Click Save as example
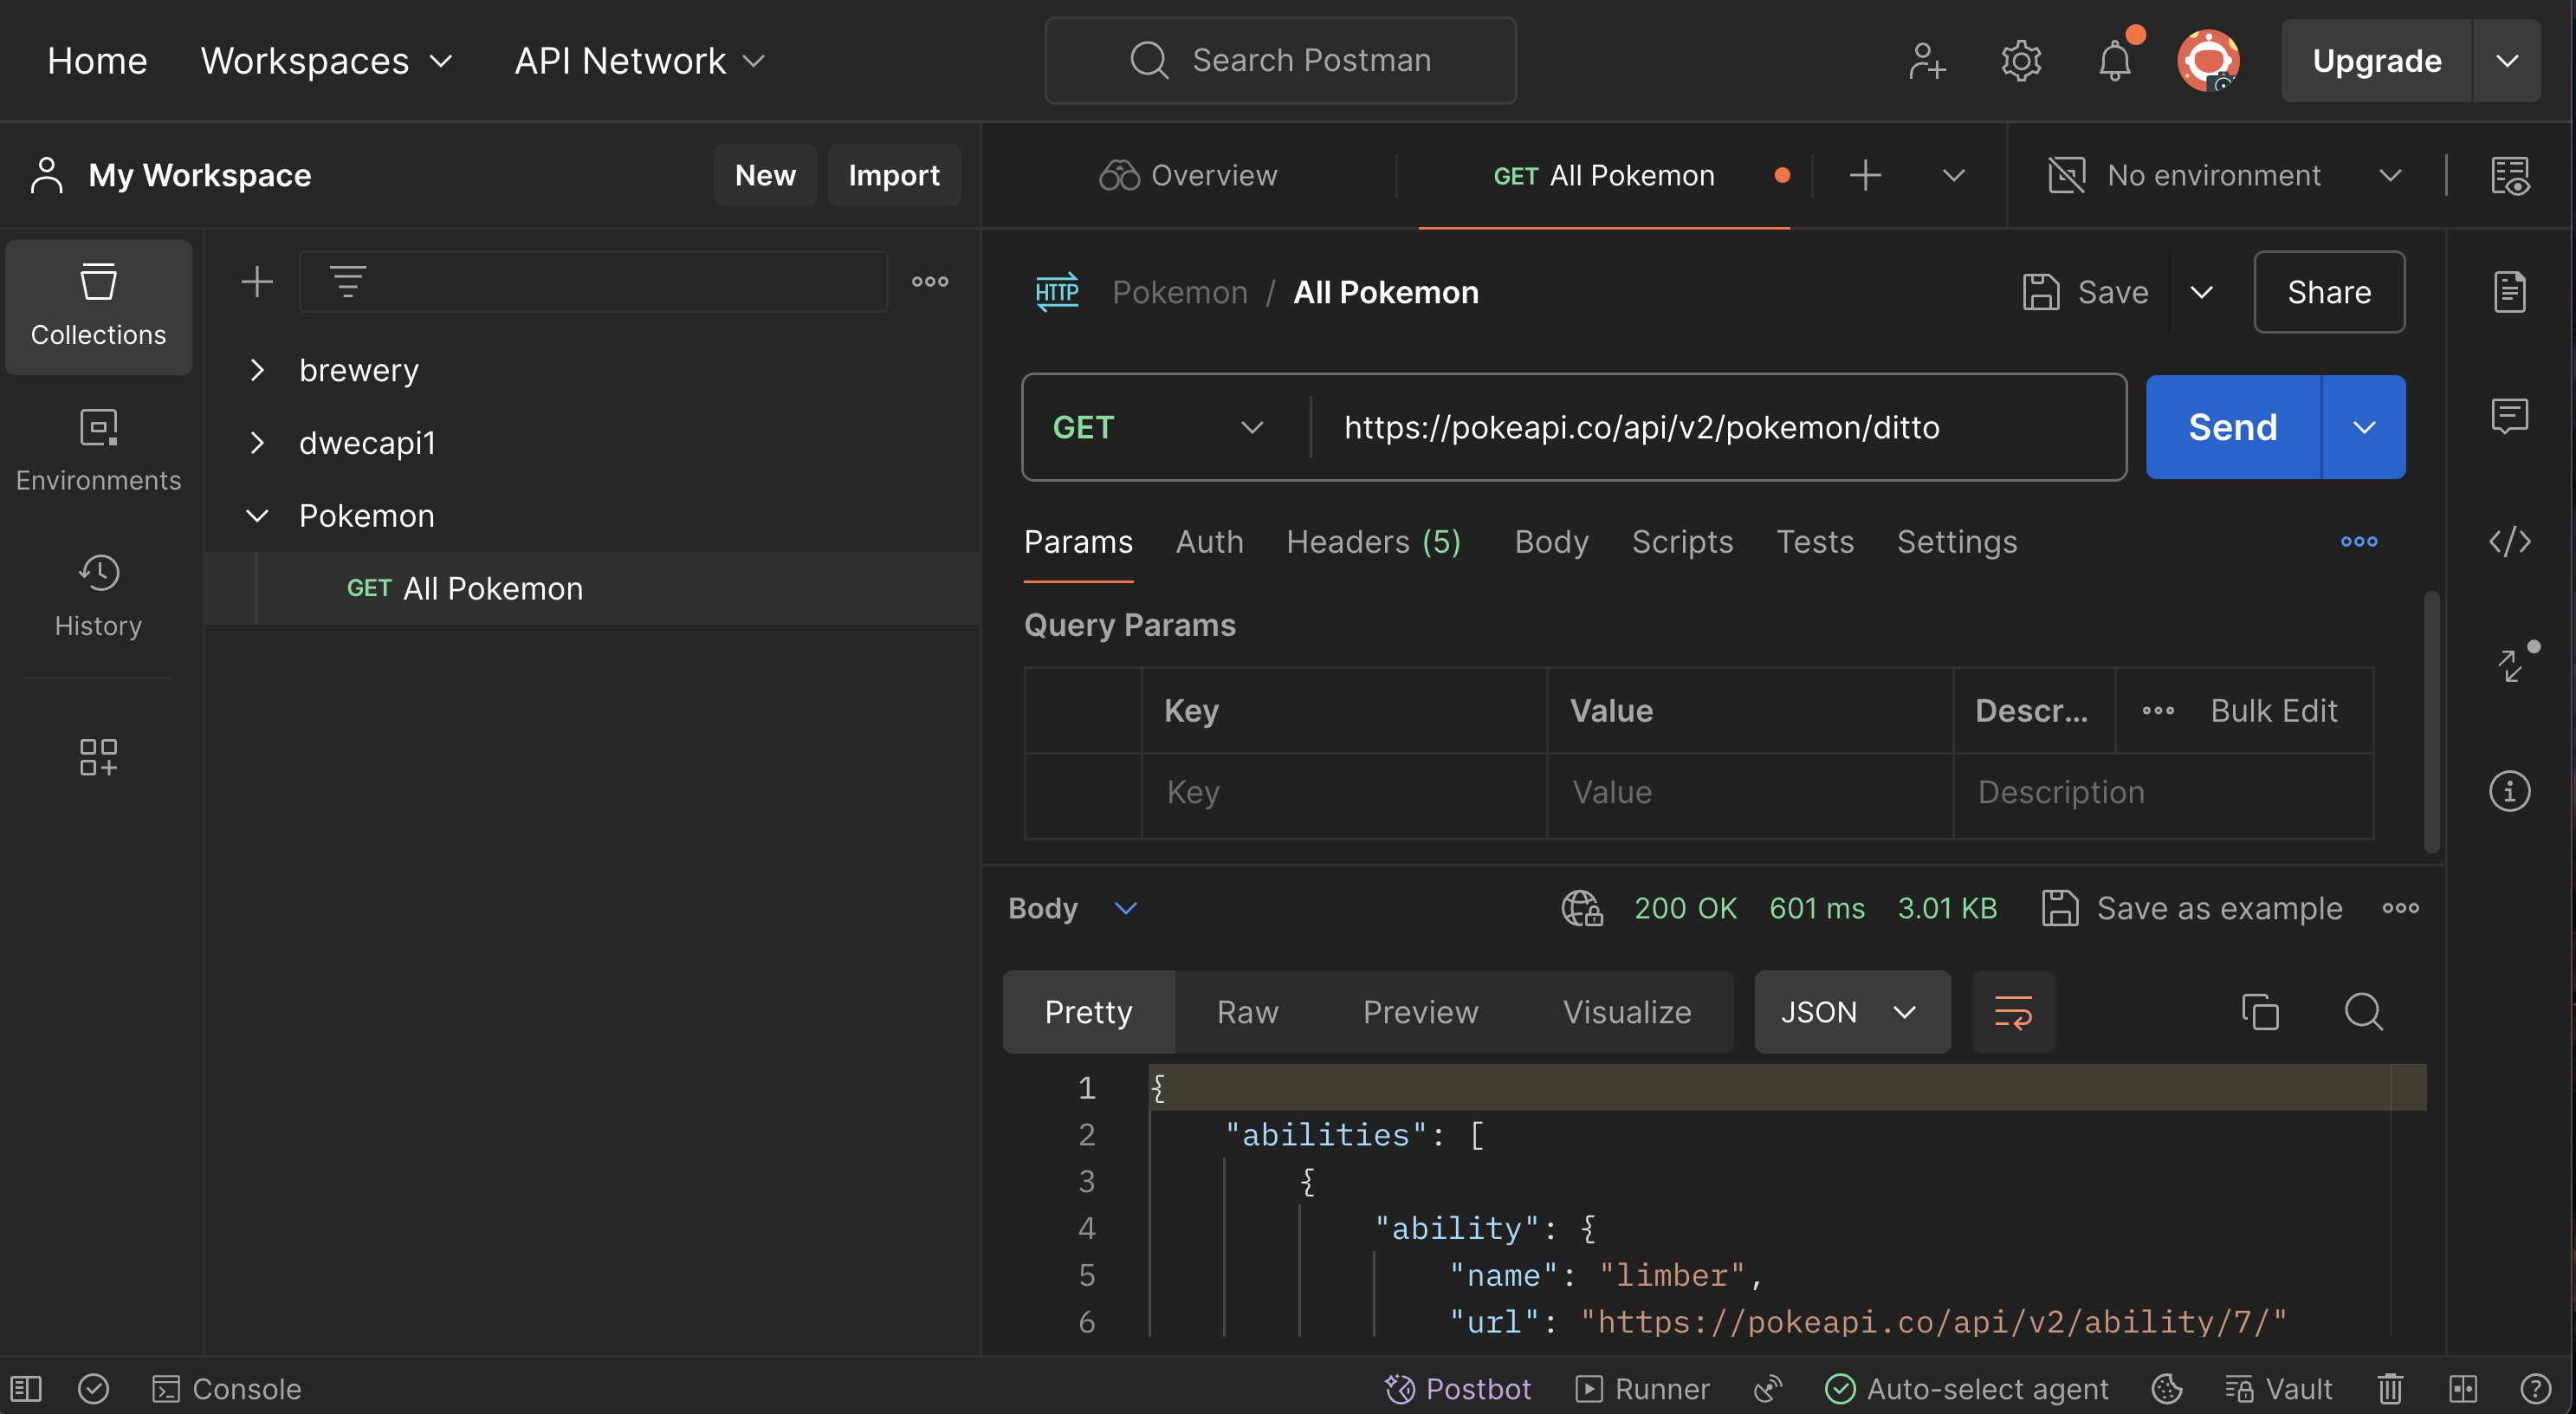 [2192, 908]
